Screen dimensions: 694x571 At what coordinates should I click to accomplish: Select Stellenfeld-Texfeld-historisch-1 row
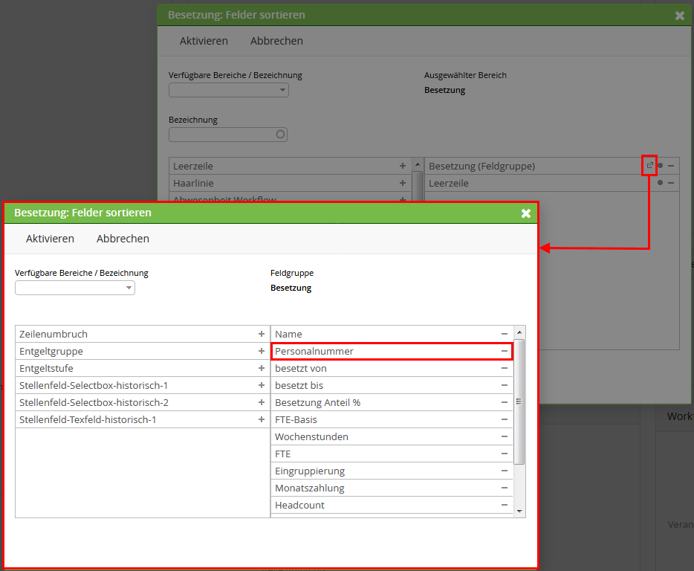coord(143,419)
